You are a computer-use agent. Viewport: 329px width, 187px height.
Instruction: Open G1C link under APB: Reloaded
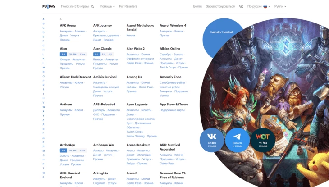(x=96, y=114)
